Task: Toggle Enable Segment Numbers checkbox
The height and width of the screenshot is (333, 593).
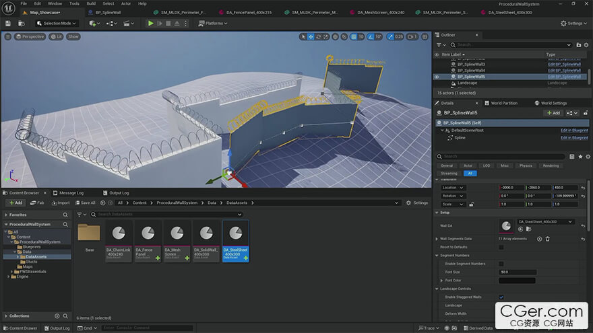Action: click(501, 264)
